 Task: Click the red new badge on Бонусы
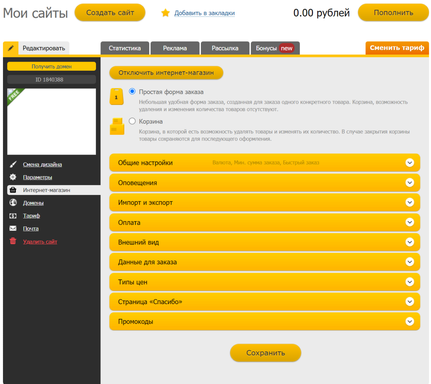[x=287, y=48]
